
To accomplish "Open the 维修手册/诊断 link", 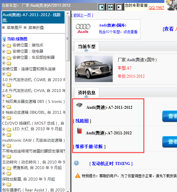I will 89,146.
